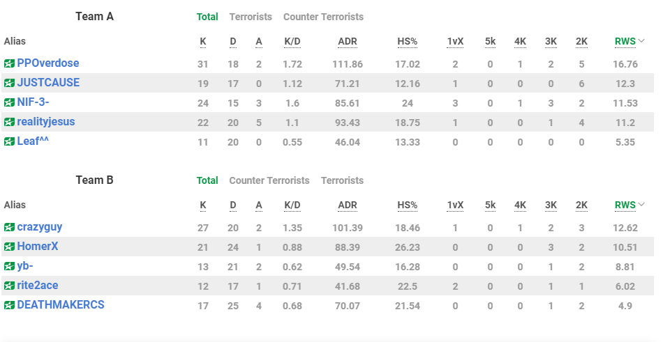
Task: Click the green icon beside Leaf^^
Action: [x=9, y=141]
